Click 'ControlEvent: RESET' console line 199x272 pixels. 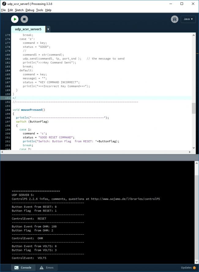pos(29,219)
